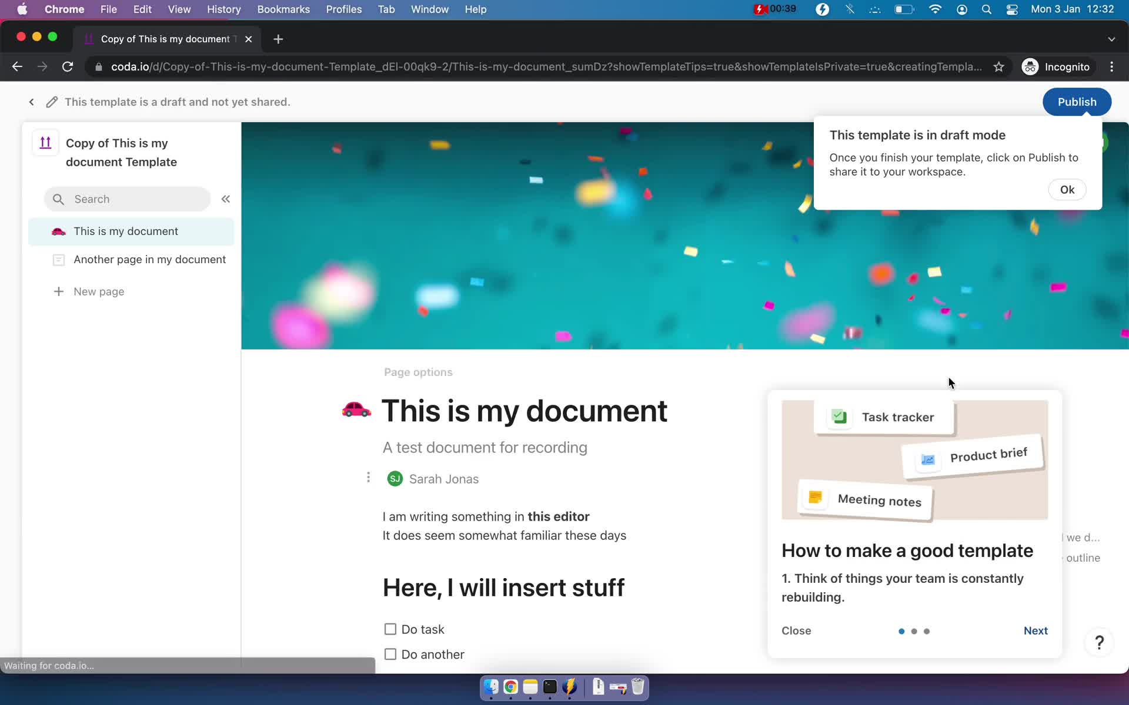This screenshot has width=1129, height=705.
Task: Click the collapse sidebar arrow icon
Action: (226, 199)
